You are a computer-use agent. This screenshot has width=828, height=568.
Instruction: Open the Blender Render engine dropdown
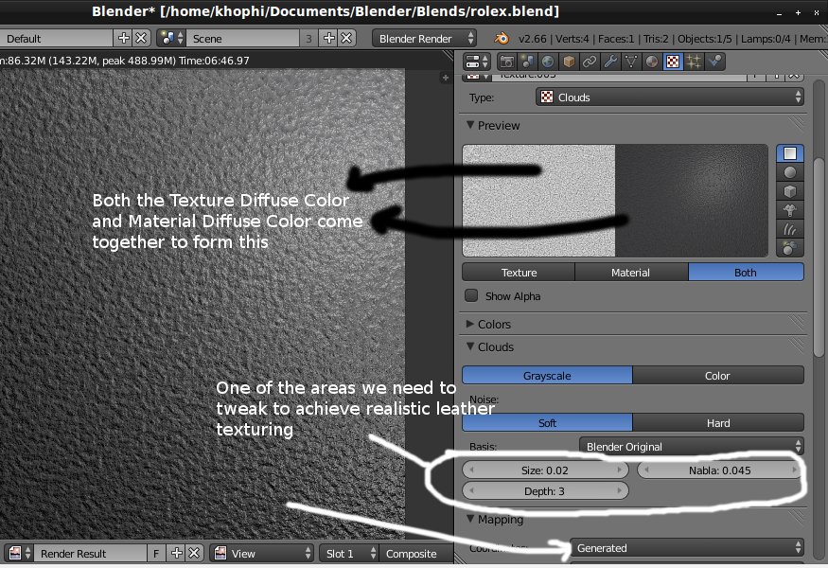pos(426,38)
